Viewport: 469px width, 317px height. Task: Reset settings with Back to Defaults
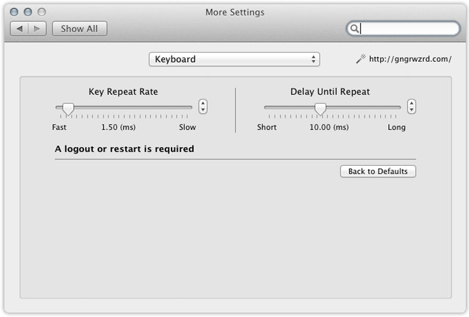tap(378, 171)
